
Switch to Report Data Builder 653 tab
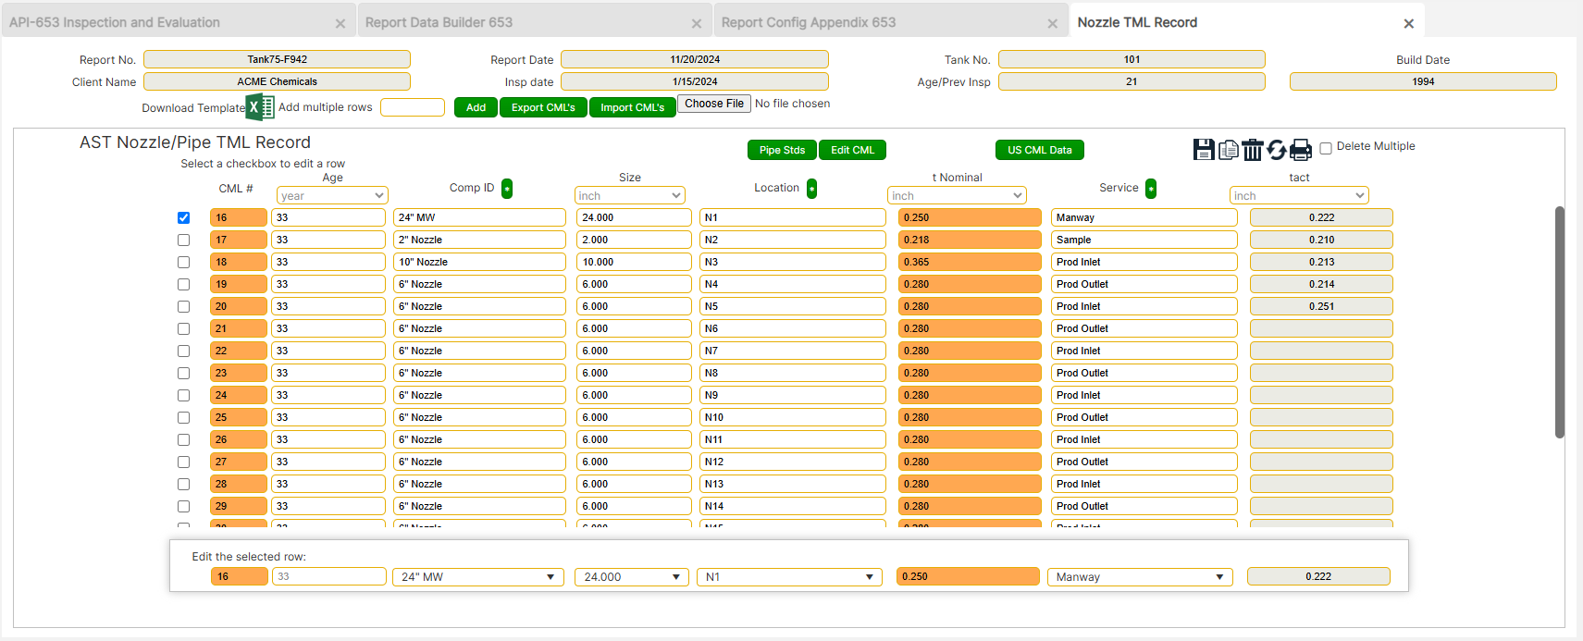pyautogui.click(x=439, y=22)
